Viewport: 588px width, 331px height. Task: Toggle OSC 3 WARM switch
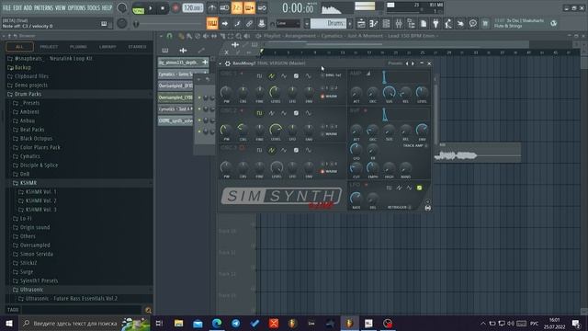point(322,171)
